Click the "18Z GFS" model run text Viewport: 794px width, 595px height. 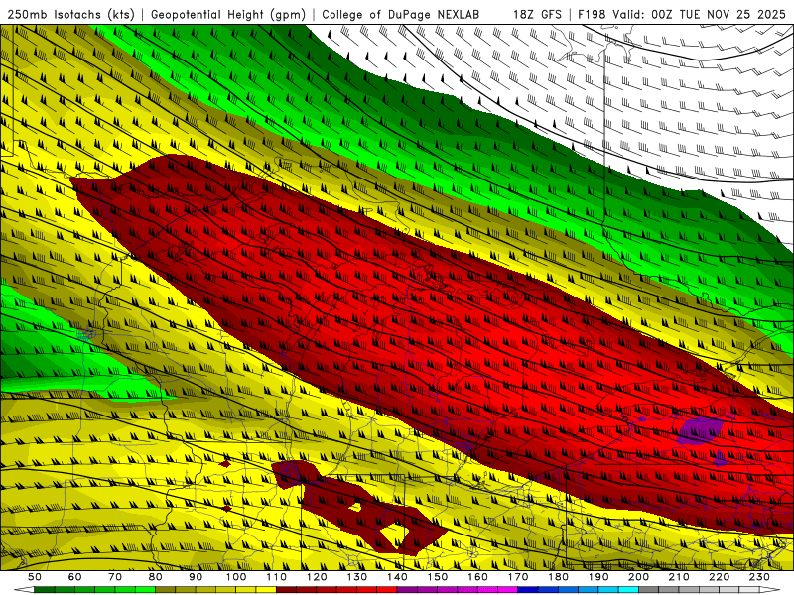click(537, 15)
